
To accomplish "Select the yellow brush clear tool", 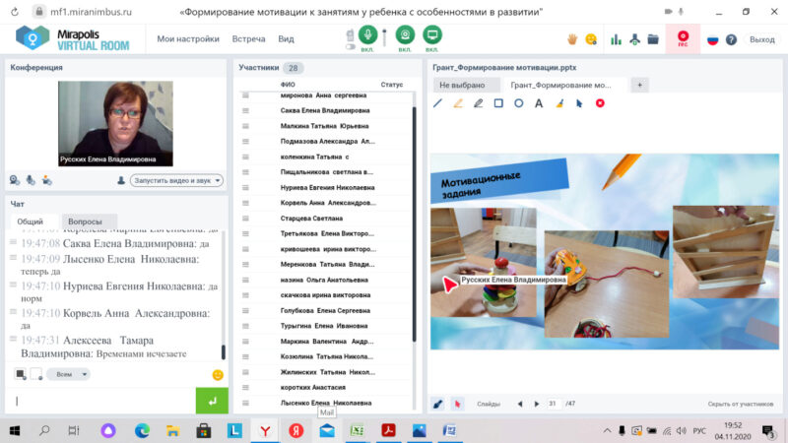I will pyautogui.click(x=559, y=103).
